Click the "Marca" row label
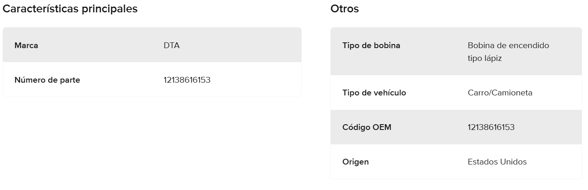This screenshot has width=588, height=190. click(26, 46)
